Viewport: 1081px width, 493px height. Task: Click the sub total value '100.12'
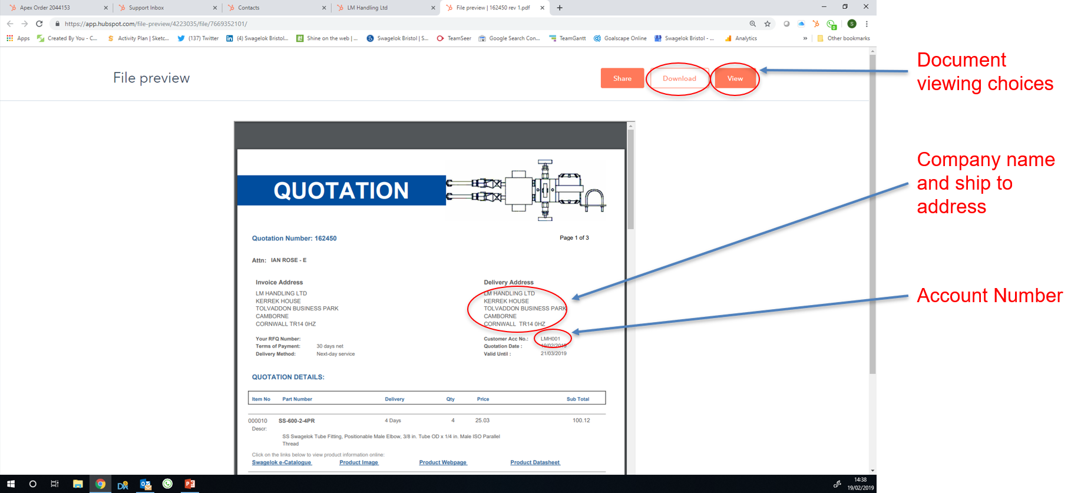(581, 421)
